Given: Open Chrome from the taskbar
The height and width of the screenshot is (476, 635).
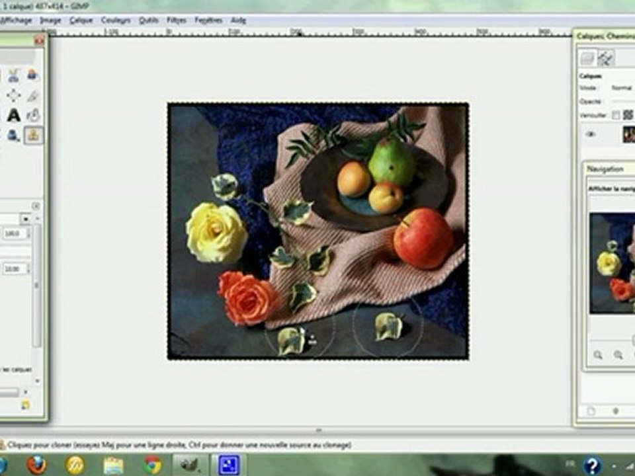Looking at the screenshot, I should (x=153, y=465).
